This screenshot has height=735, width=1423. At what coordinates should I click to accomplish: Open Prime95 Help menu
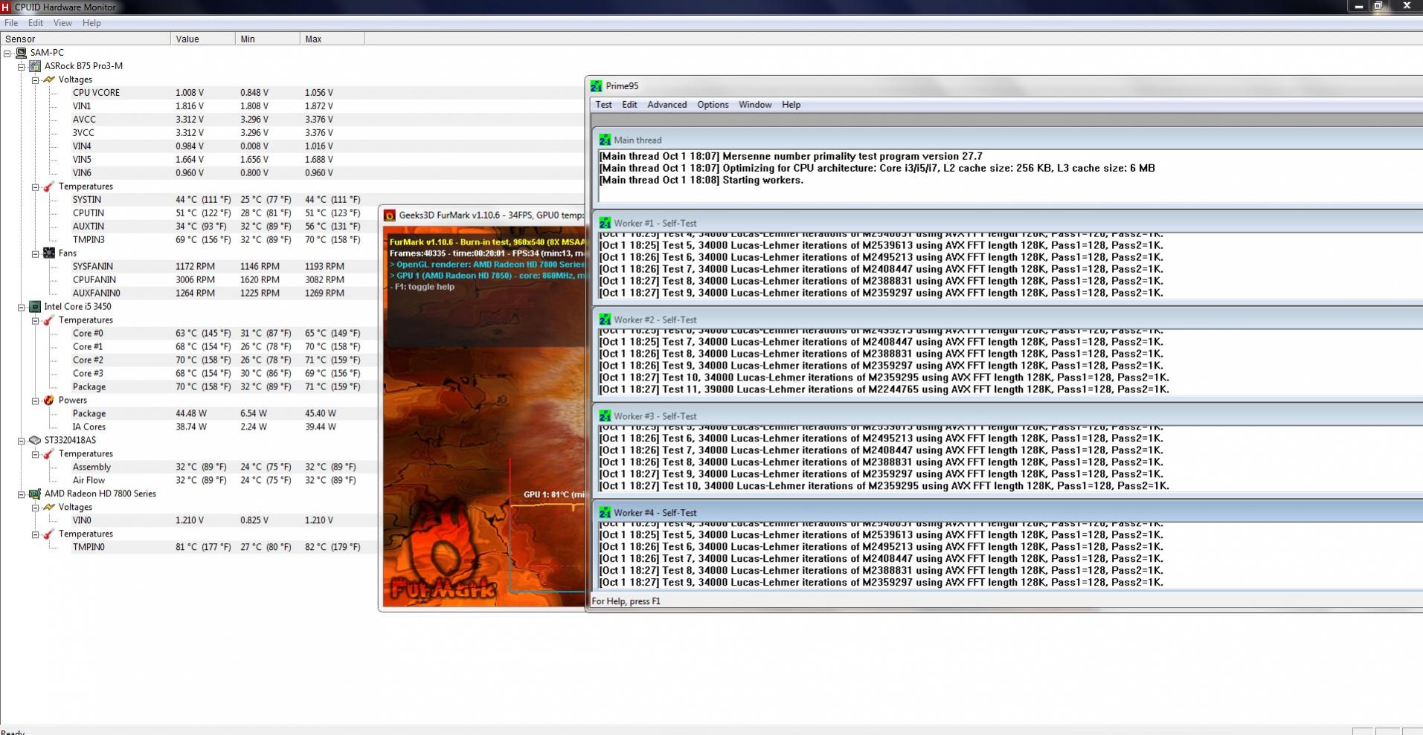pos(791,105)
